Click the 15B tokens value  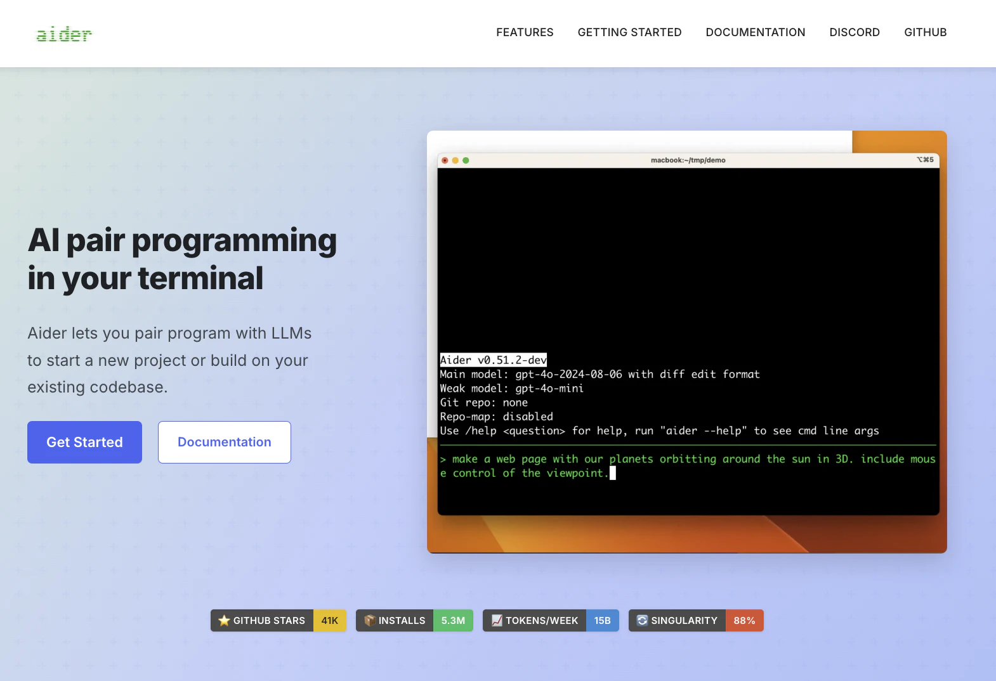tap(603, 620)
